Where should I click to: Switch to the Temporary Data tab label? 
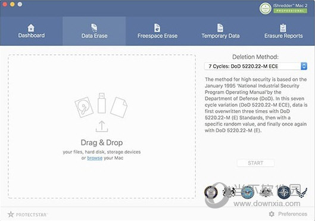[x=220, y=36]
